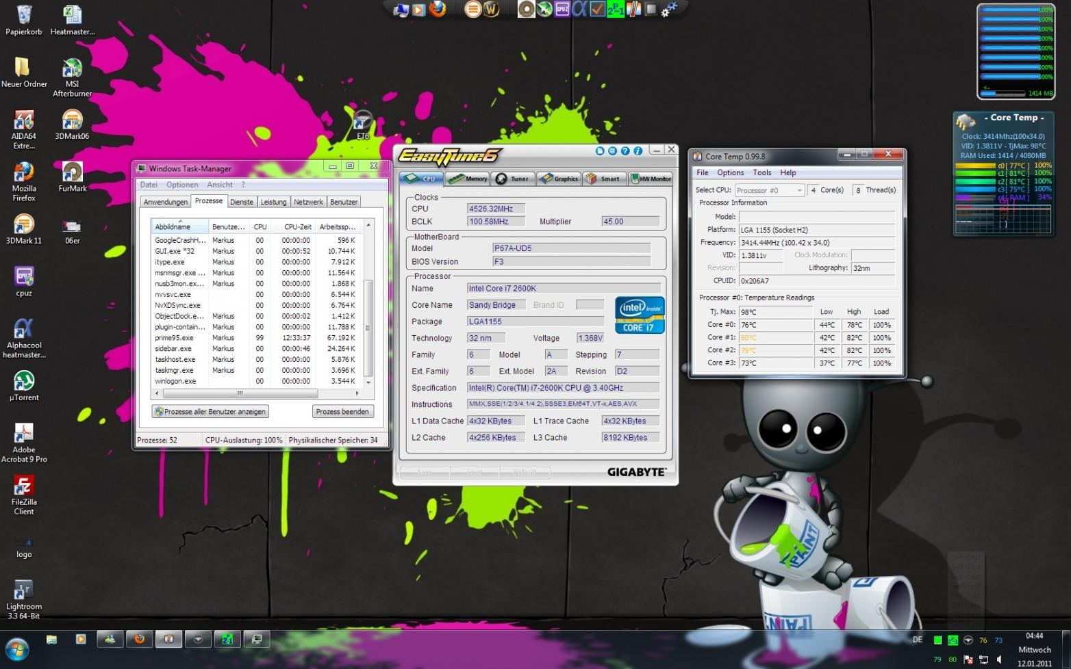Open the ET6 shortcut on the desktop
The width and height of the screenshot is (1071, 669).
(x=363, y=125)
